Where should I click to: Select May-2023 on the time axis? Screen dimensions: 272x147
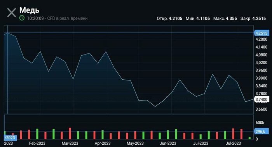(135, 144)
